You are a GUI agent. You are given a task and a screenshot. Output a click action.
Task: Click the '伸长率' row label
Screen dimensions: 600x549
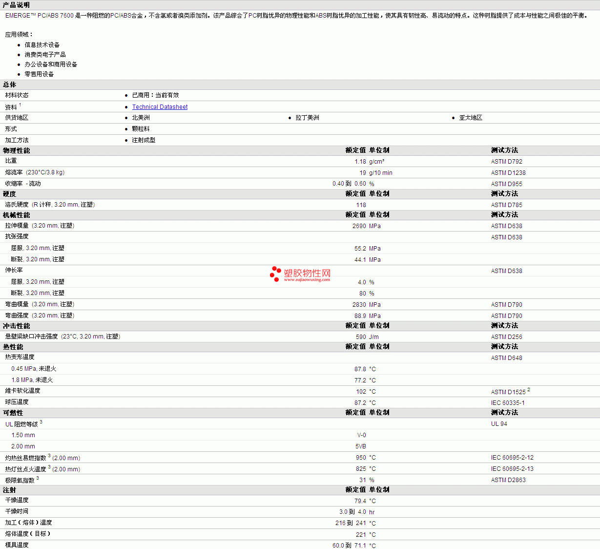tap(14, 270)
